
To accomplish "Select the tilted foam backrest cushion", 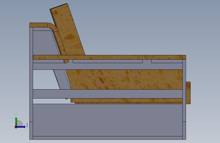I will tap(67, 29).
